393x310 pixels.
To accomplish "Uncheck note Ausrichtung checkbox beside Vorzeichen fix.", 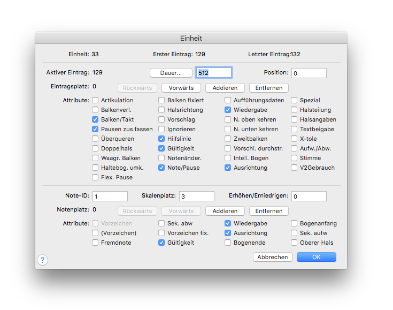I will pyautogui.click(x=228, y=233).
